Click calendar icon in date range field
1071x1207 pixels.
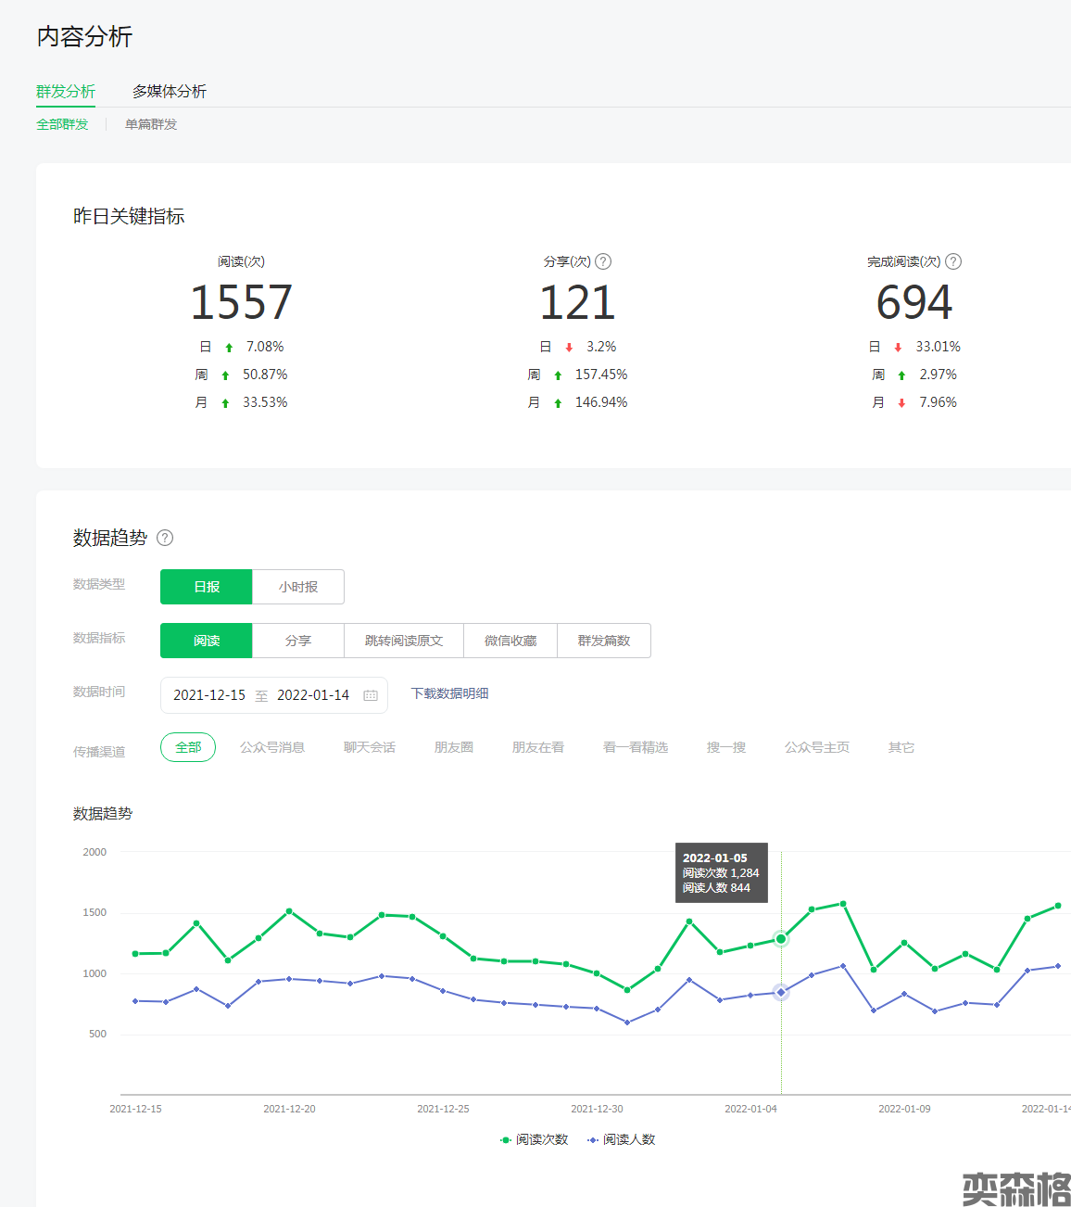(x=371, y=695)
